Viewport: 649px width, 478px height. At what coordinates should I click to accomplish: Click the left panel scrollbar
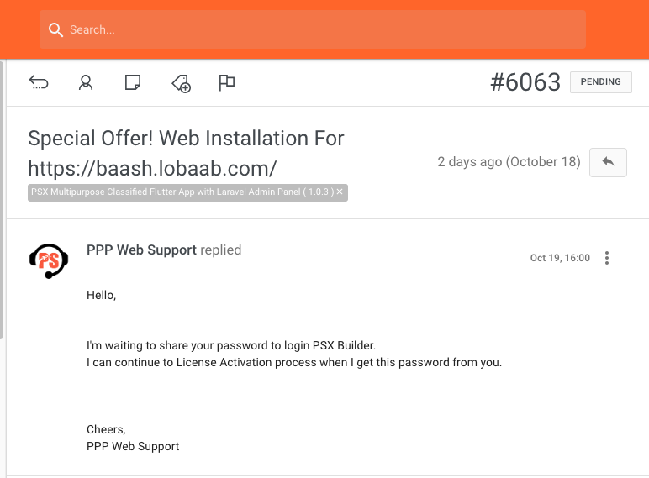pyautogui.click(x=2, y=200)
